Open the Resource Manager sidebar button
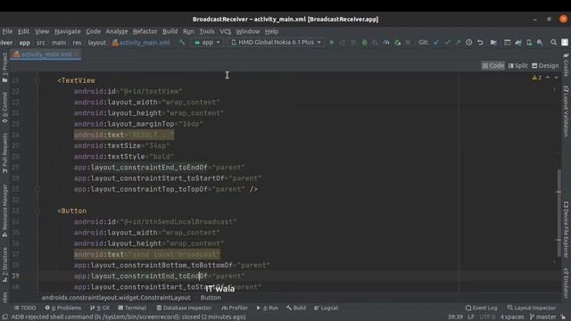 (x=4, y=211)
